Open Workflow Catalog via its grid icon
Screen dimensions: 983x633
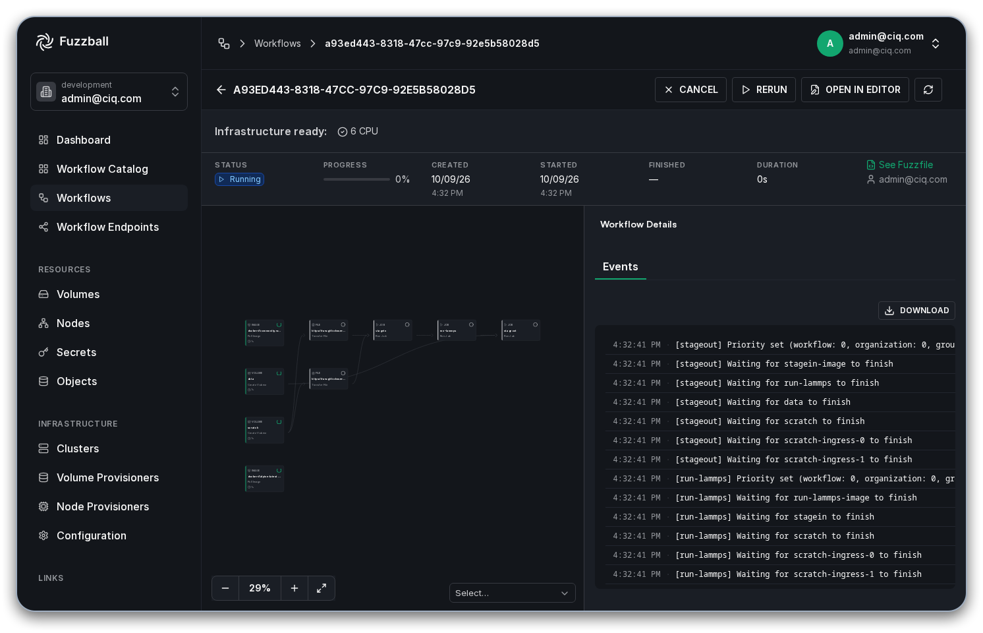pos(43,169)
